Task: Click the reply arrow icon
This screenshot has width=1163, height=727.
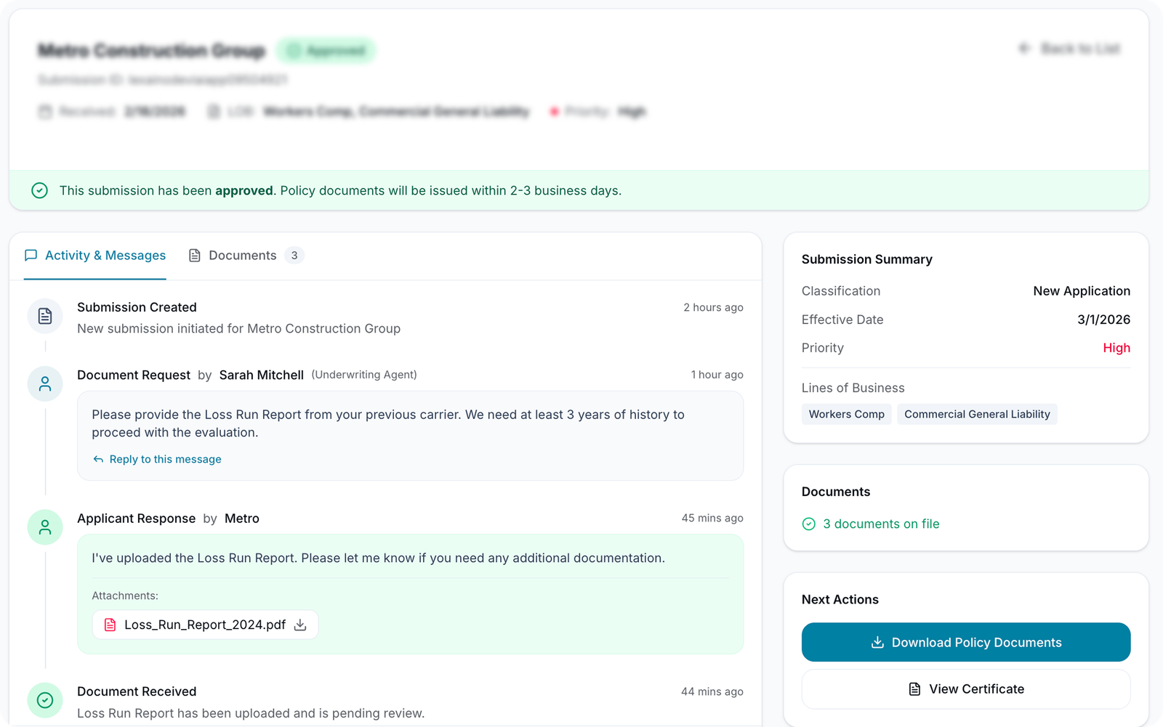Action: 98,459
